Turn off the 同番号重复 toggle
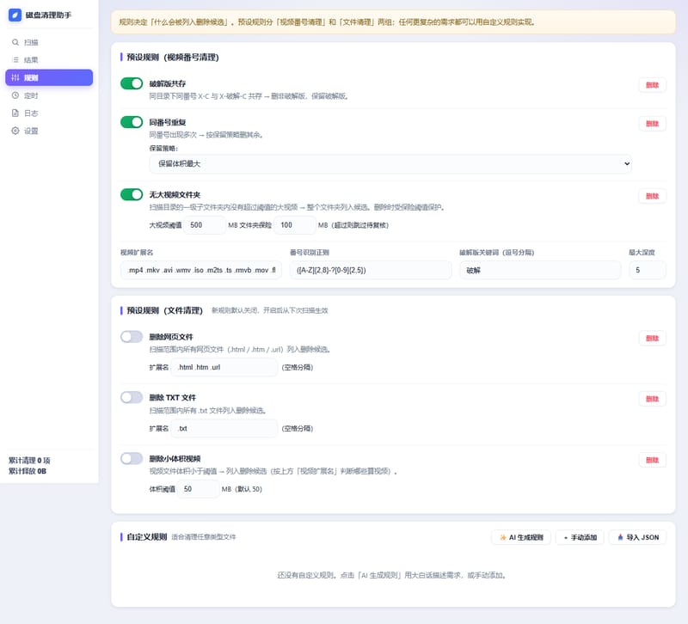This screenshot has height=624, width=688. pos(132,122)
